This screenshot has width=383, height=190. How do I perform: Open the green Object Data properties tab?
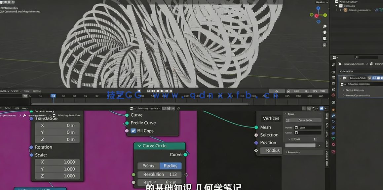point(333,139)
